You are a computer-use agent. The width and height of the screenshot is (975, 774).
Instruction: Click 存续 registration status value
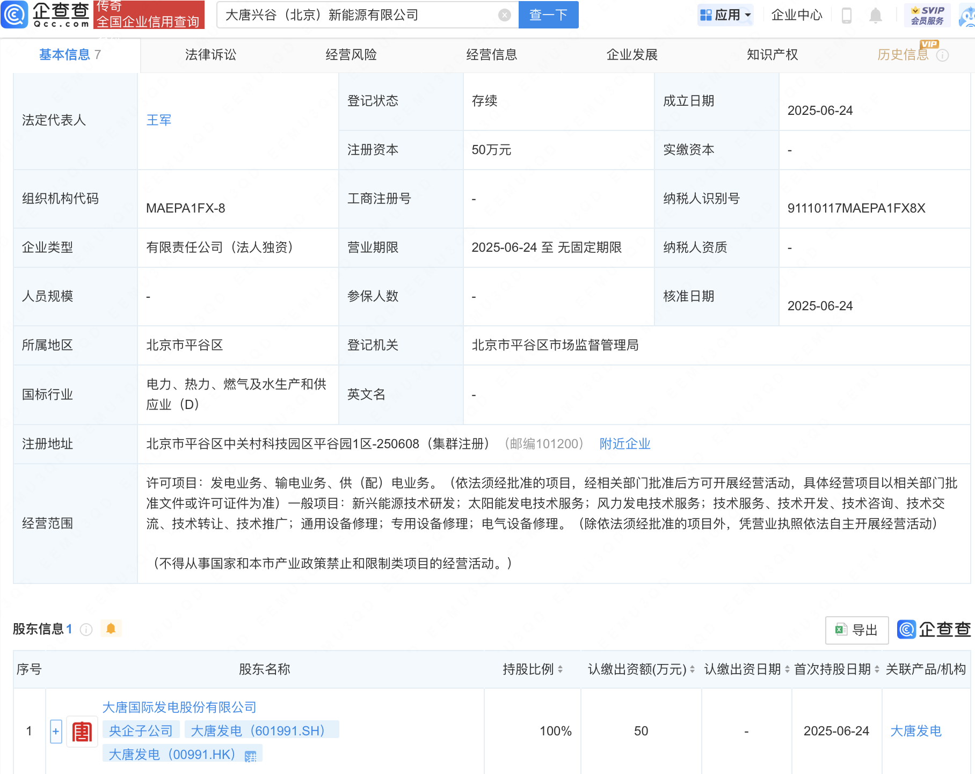point(484,101)
